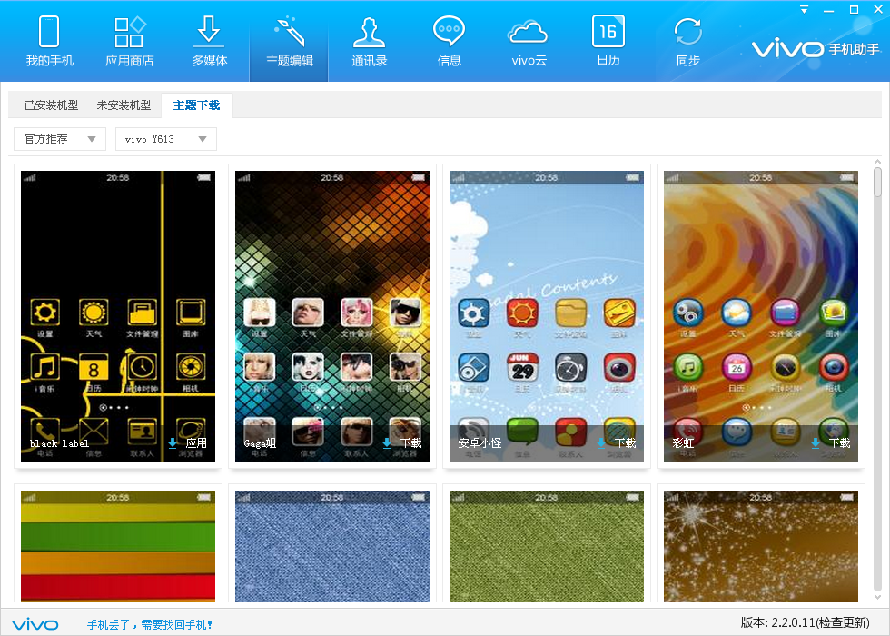Open vivo云 cloud icon
The height and width of the screenshot is (636, 890).
[528, 42]
